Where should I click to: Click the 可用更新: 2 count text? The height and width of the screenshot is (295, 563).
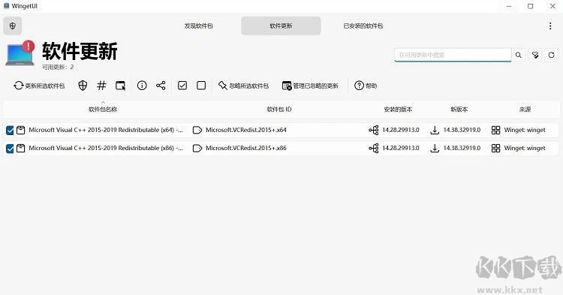point(58,67)
